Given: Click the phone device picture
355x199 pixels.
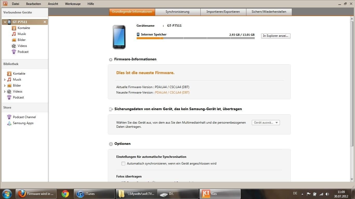Looking at the screenshot, I should tap(119, 37).
